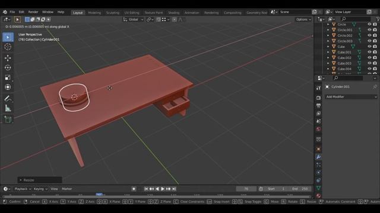380x213 pixels.
Task: Select the Select Box tool
Action: 8,37
